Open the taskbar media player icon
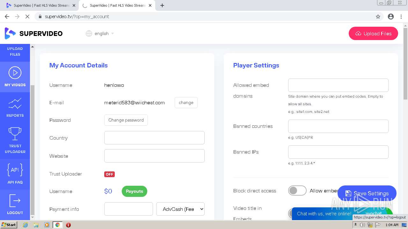 click(47, 225)
